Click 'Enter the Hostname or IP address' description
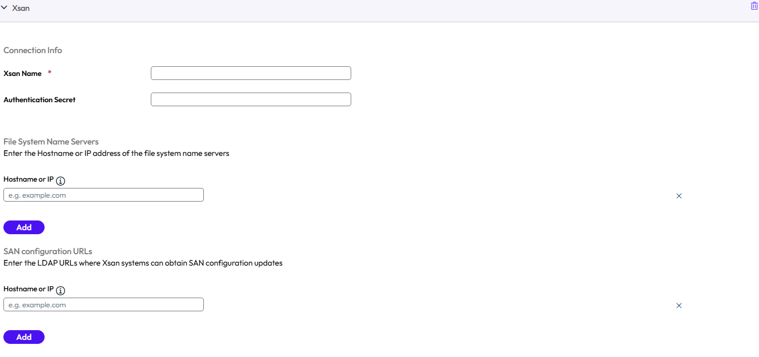 pos(117,153)
